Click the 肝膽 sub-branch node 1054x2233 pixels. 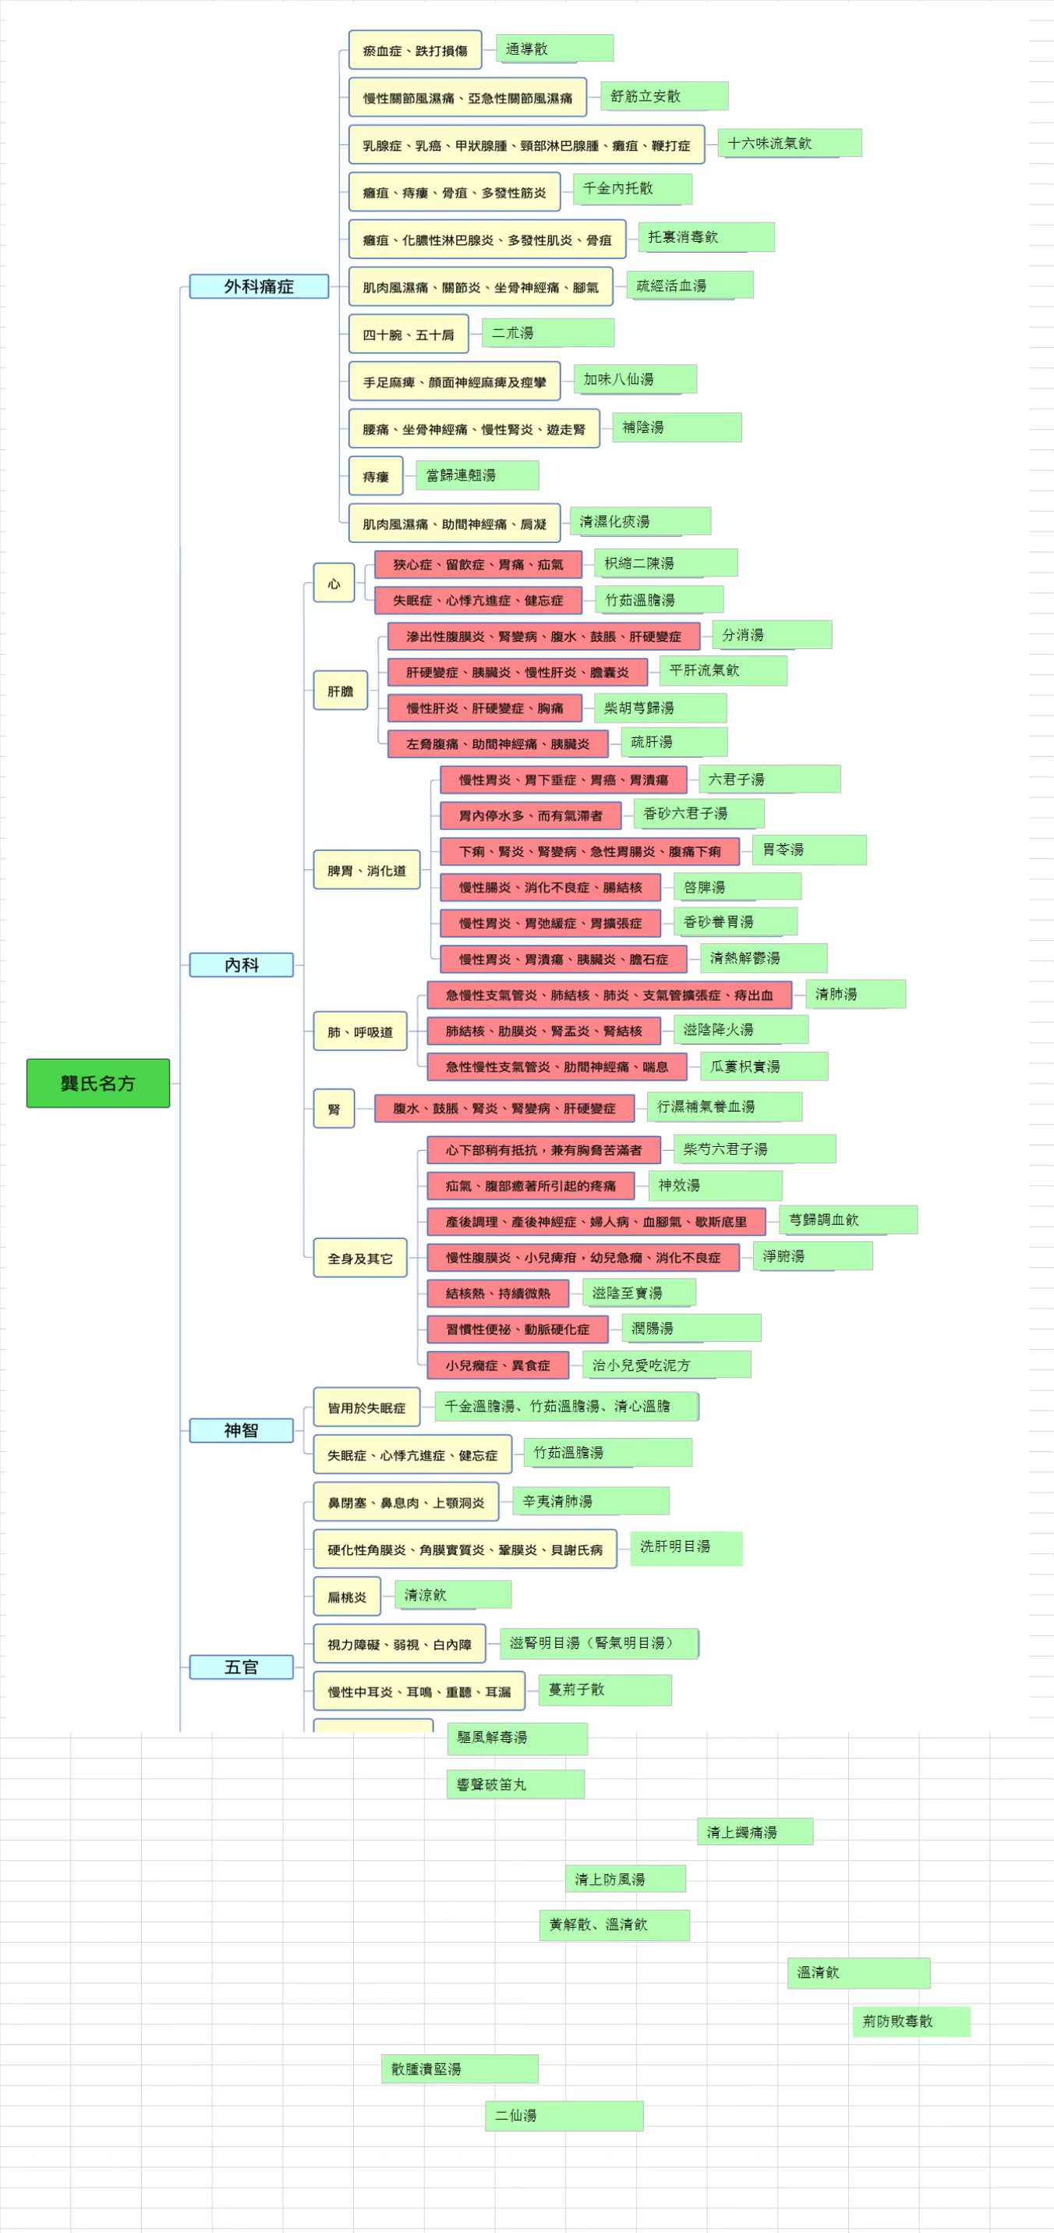339,690
